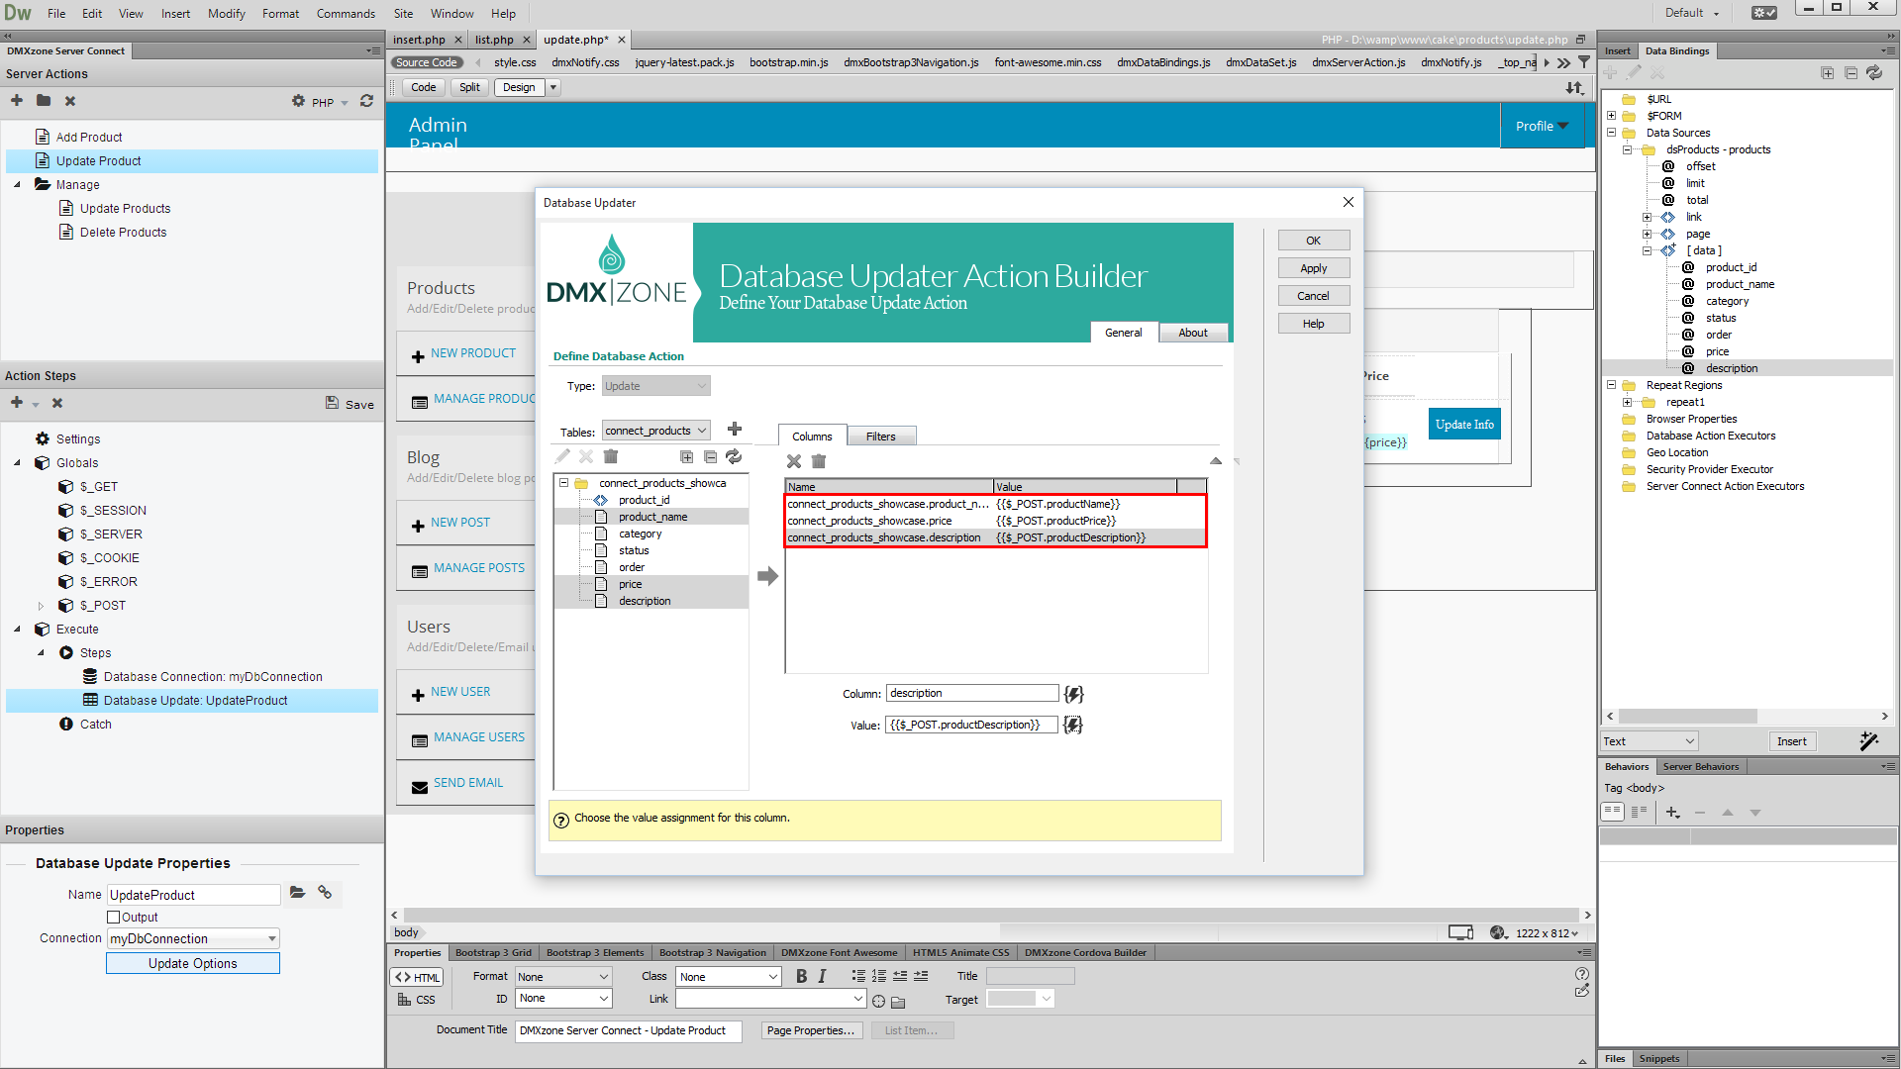Toggle the HTML properties mode button
The height and width of the screenshot is (1069, 1901).
[x=417, y=977]
